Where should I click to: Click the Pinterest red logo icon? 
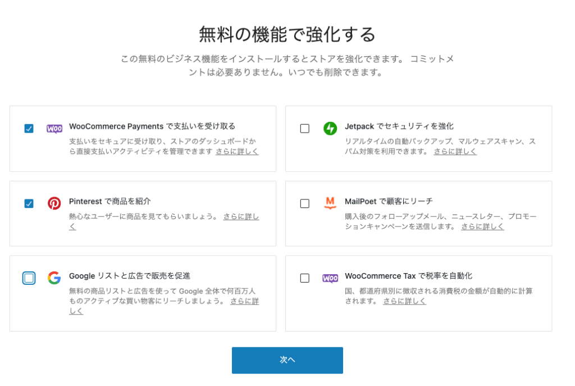pyautogui.click(x=54, y=203)
